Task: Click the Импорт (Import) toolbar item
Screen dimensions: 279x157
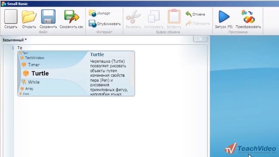Action: (99, 14)
